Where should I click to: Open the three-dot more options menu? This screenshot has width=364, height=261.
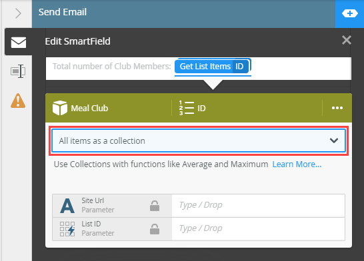(337, 108)
